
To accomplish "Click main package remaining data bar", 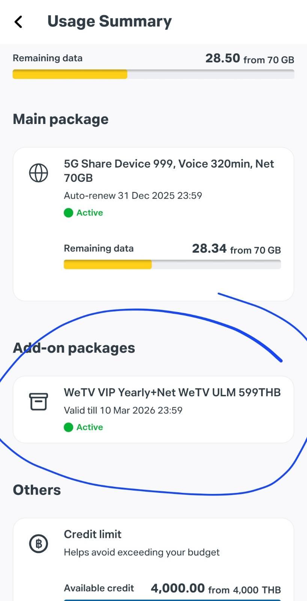I will pyautogui.click(x=172, y=264).
